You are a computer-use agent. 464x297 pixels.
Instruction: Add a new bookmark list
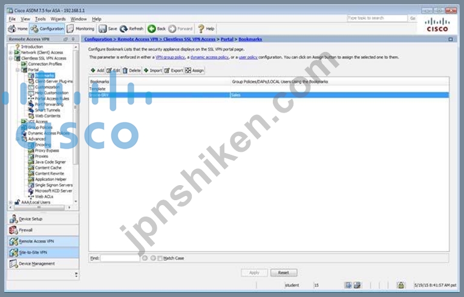point(97,70)
